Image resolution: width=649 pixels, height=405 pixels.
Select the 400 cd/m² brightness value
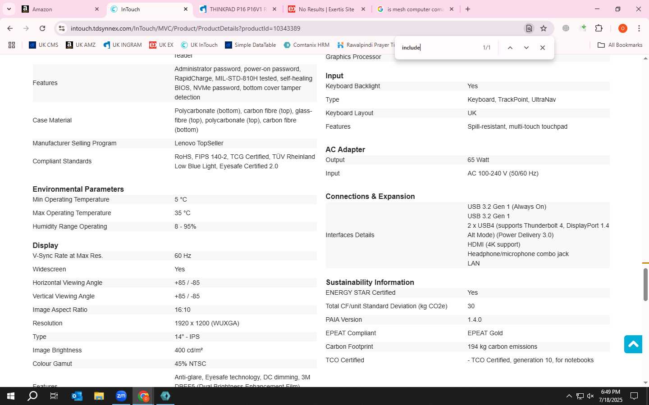point(188,350)
